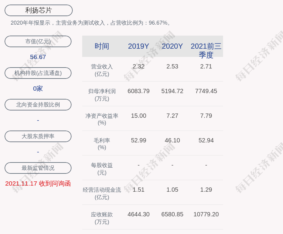The image size is (283, 234).
Task: Select net profit figure 6083.79
Action: click(x=139, y=91)
